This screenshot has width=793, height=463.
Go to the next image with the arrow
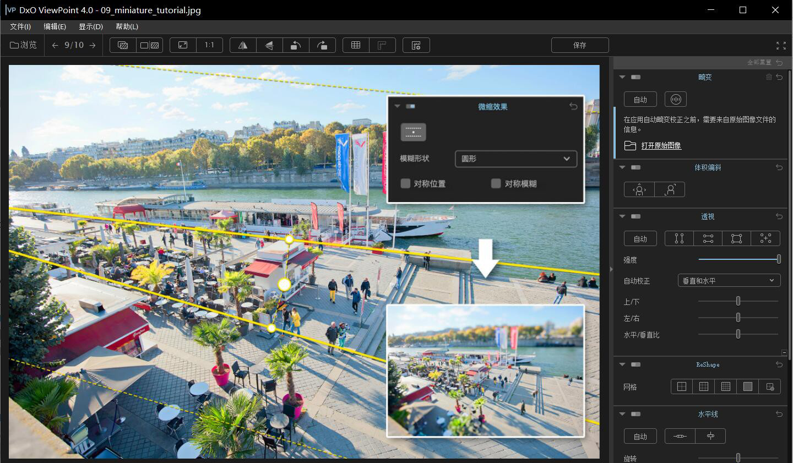pyautogui.click(x=94, y=45)
